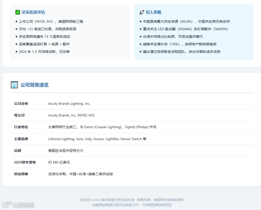Image resolution: width=261 pixels, height=210 pixels.
Task: Click the 供应策略 row label
Action: click(x=21, y=174)
